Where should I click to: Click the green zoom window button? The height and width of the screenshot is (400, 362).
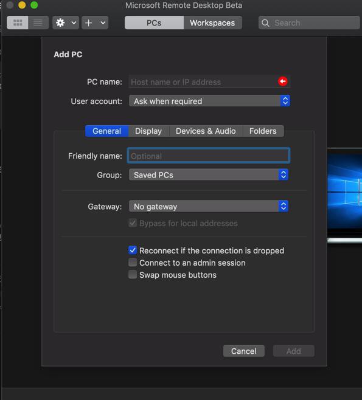(x=34, y=5)
